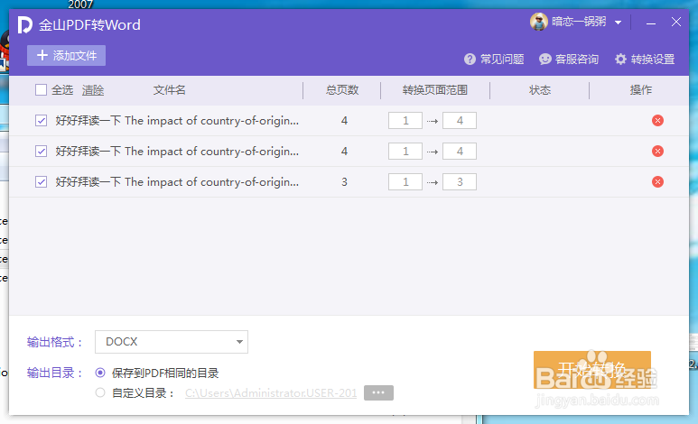
Task: Click the 操作 column header
Action: tap(640, 90)
